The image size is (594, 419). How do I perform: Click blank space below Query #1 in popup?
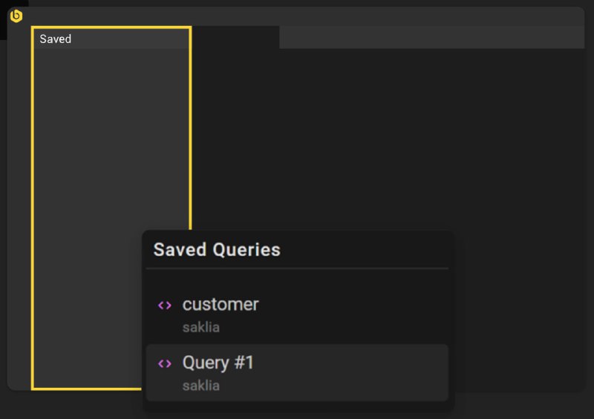click(297, 406)
